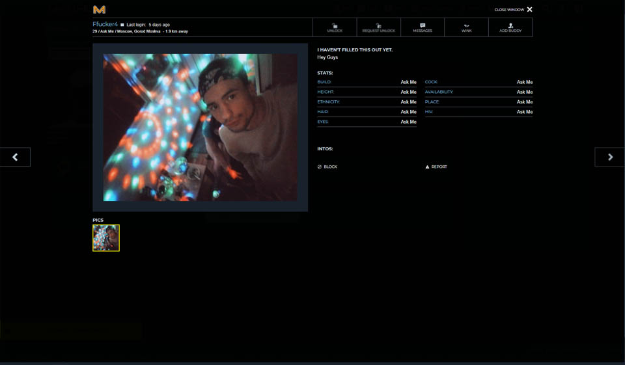Viewport: 625px width, 365px height.
Task: Close the profile window with X
Action: point(529,10)
